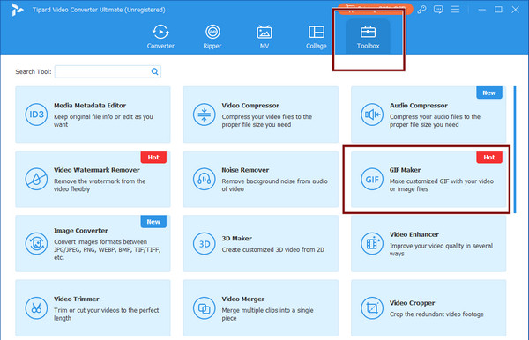529x340 pixels.
Task: Open 3D Maker tool title
Action: tap(236, 238)
